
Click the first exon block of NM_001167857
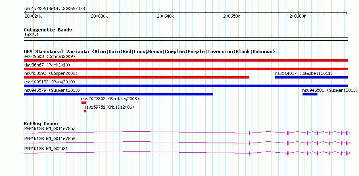tap(250, 133)
